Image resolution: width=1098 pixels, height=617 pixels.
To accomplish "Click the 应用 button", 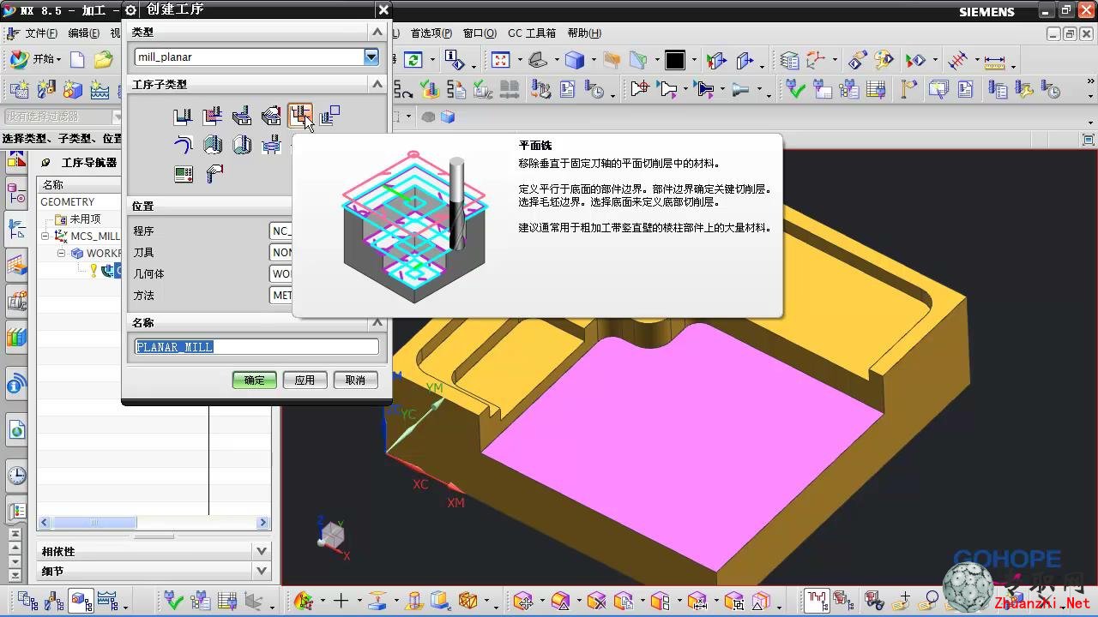I will tap(305, 380).
